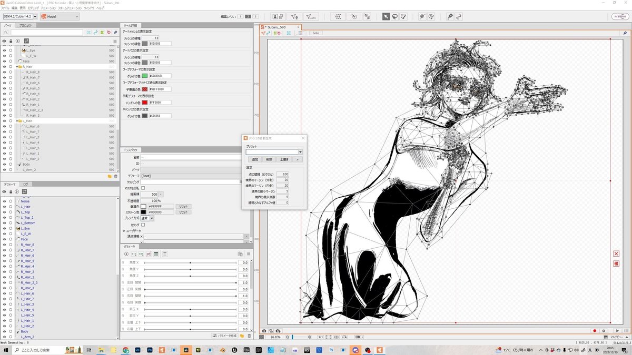This screenshot has height=355, width=632.
Task: Open the ブレンド方式 dropdown
Action: coord(147,218)
